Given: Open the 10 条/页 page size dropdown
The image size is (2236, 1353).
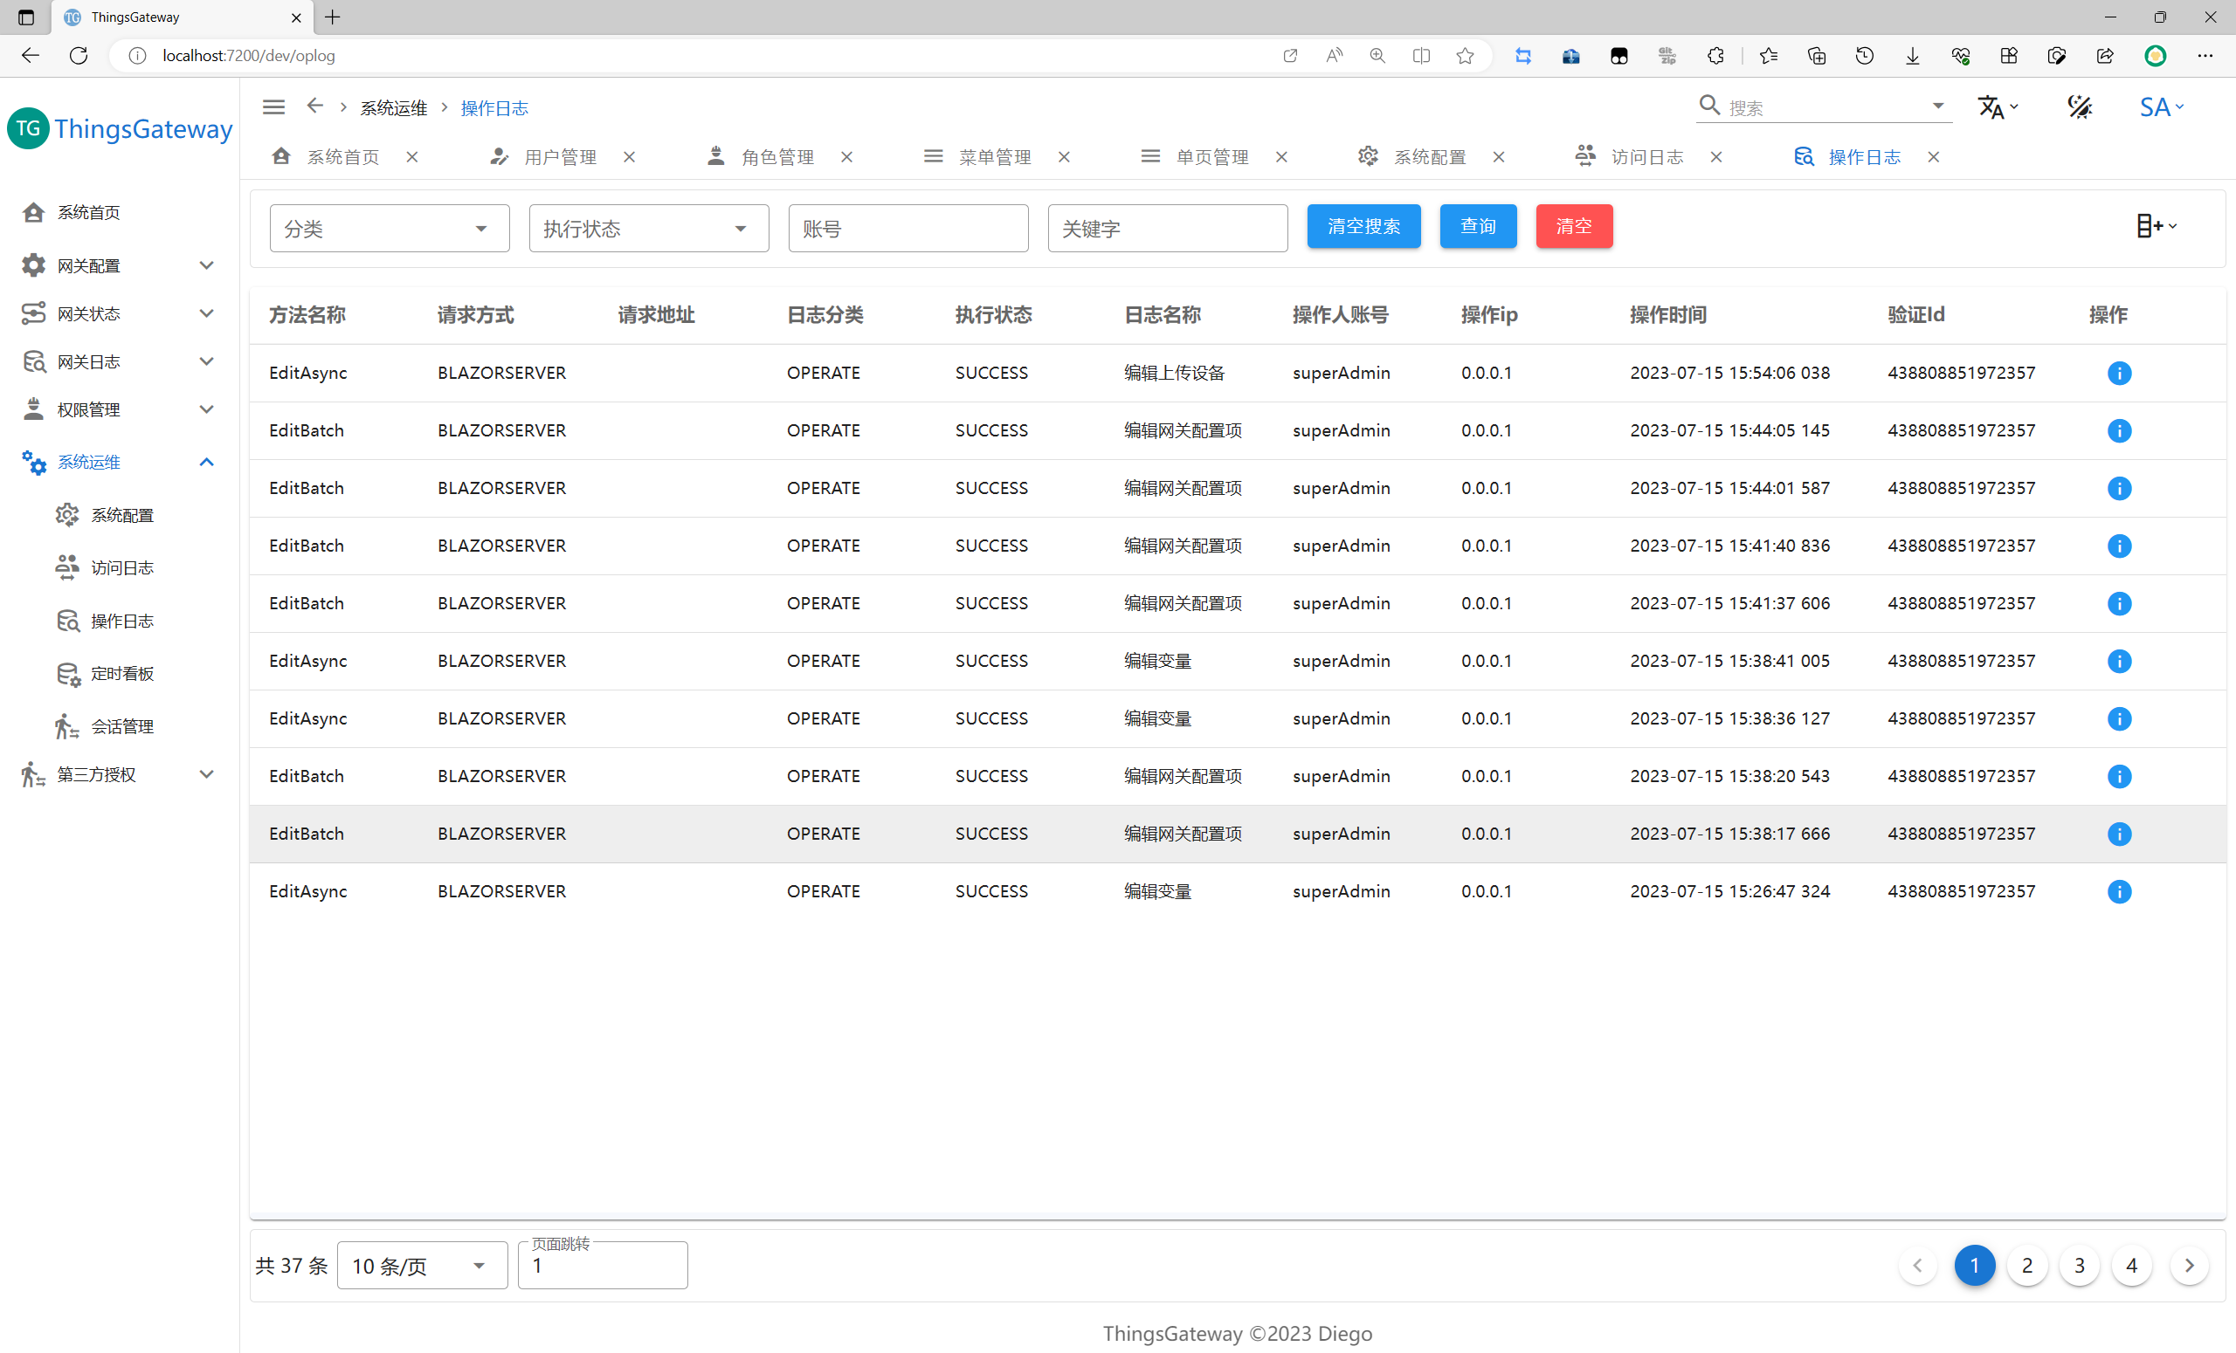Looking at the screenshot, I should pos(421,1265).
